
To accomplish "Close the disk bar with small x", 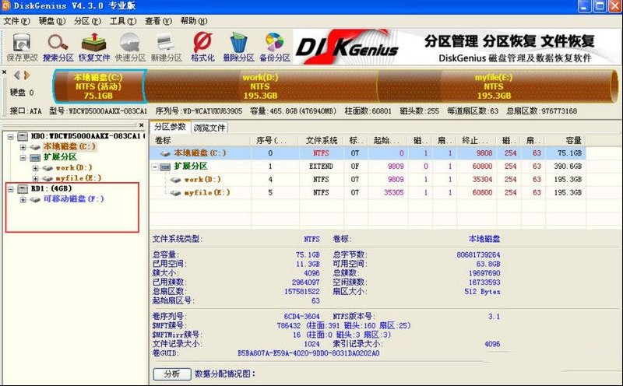I will 4,72.
